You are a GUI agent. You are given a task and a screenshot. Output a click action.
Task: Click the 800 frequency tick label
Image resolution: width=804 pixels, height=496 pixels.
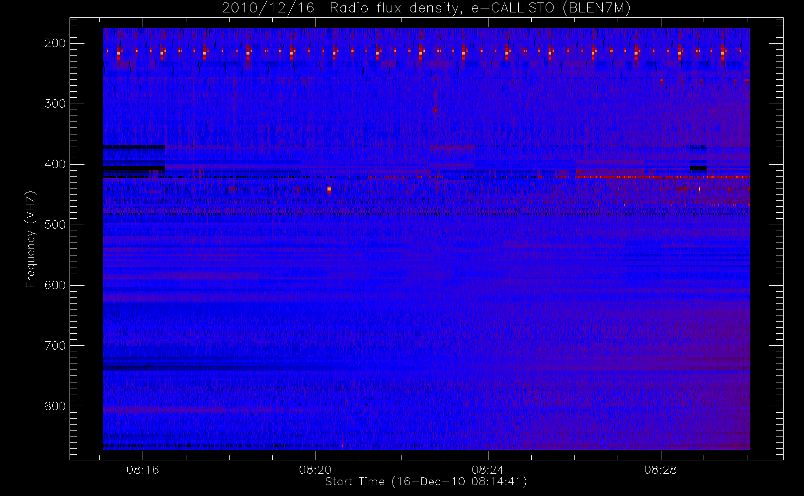pos(55,406)
